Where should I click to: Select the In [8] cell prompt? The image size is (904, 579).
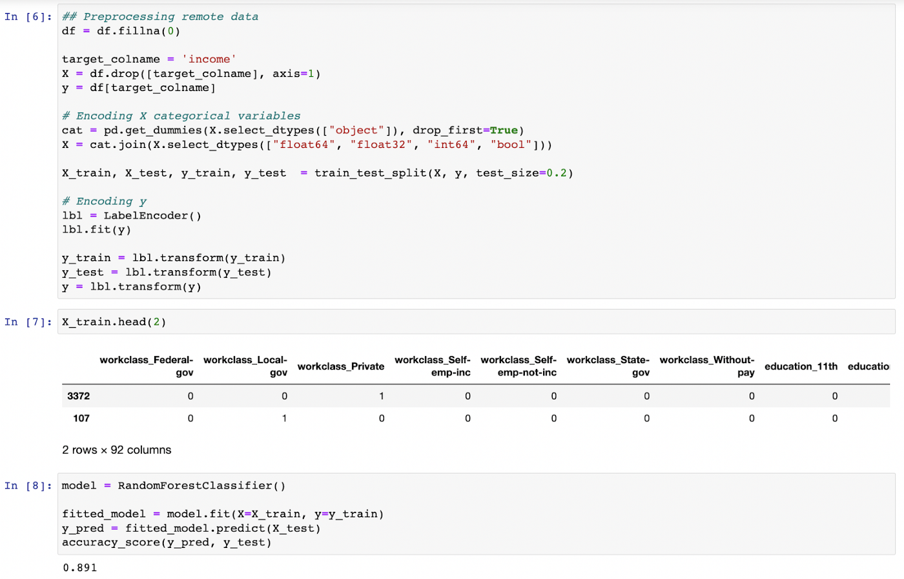28,485
